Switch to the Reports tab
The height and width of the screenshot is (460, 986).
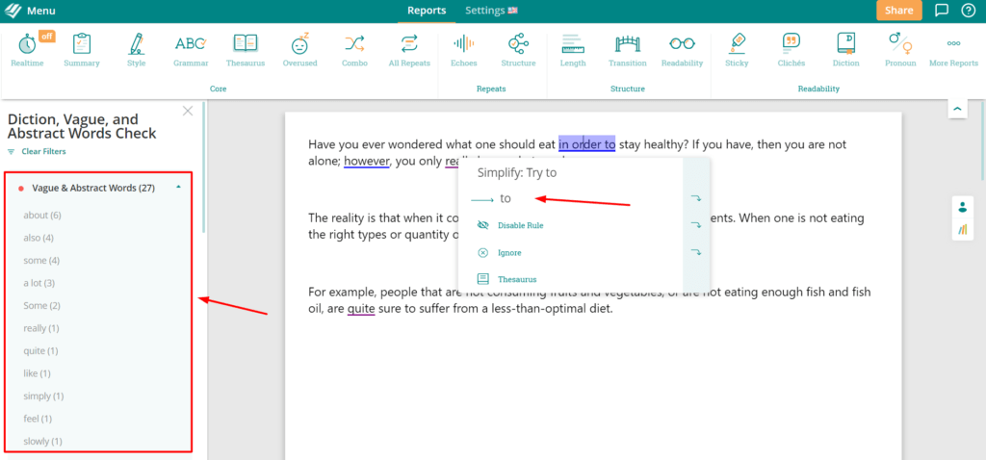coord(427,10)
